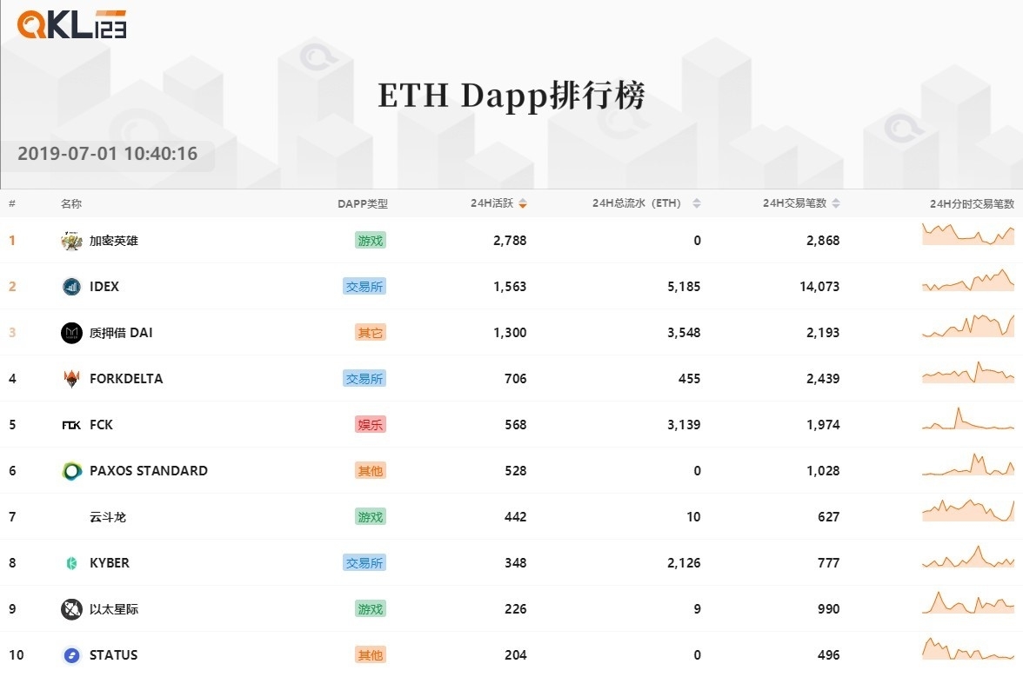Click the KYBER dapp icon

71,563
